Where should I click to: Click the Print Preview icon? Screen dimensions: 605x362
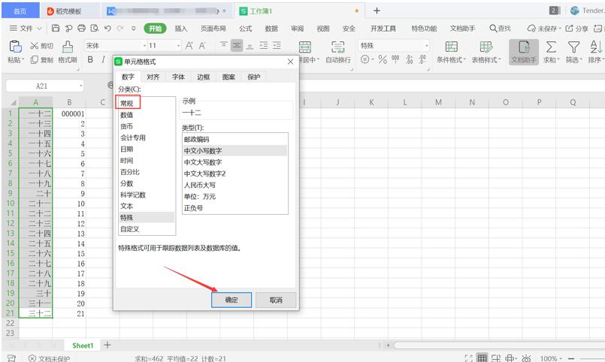pyautogui.click(x=95, y=28)
